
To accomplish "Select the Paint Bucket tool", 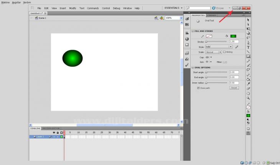I will click(x=248, y=79).
